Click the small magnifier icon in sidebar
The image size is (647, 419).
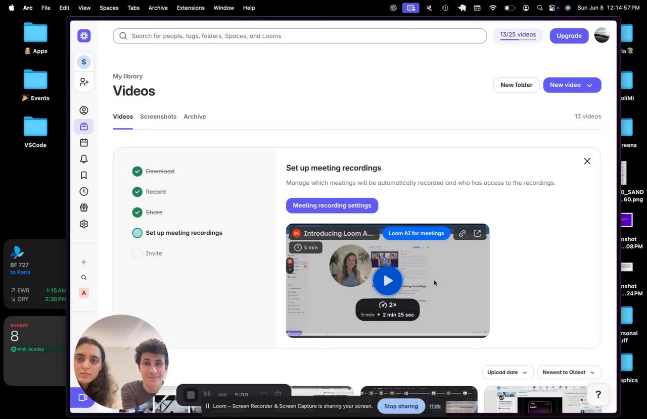tap(84, 277)
